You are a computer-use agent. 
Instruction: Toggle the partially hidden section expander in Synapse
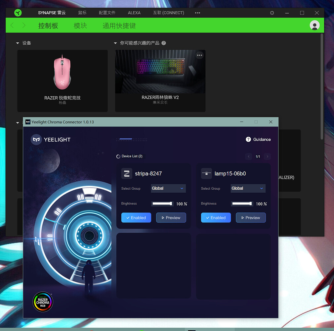(18, 123)
